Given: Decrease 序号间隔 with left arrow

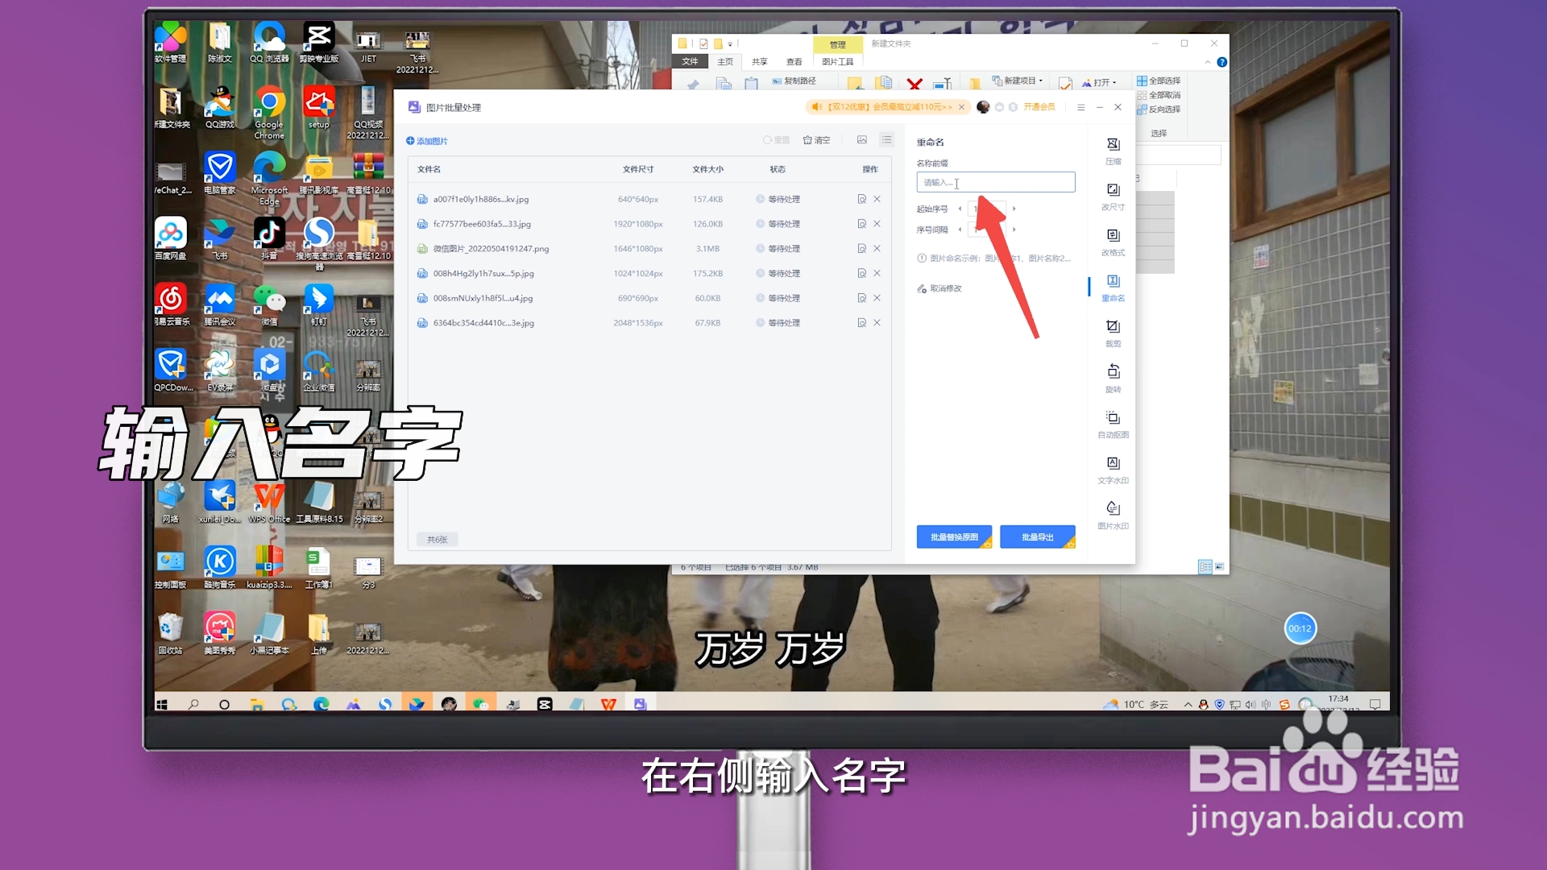Looking at the screenshot, I should tap(960, 230).
